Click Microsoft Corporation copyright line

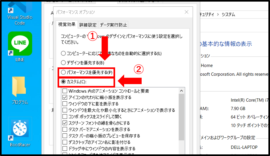[234, 74]
